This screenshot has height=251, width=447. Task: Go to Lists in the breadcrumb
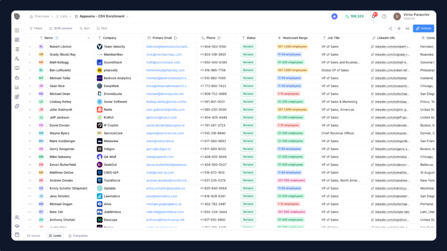(62, 17)
